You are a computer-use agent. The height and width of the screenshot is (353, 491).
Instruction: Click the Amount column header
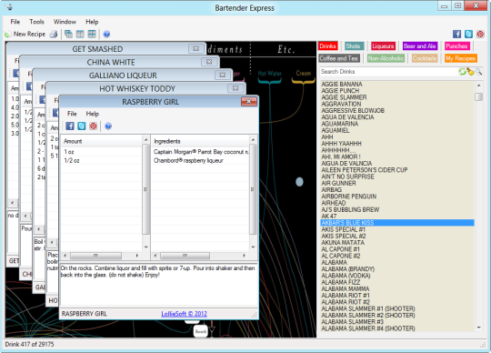pos(102,141)
